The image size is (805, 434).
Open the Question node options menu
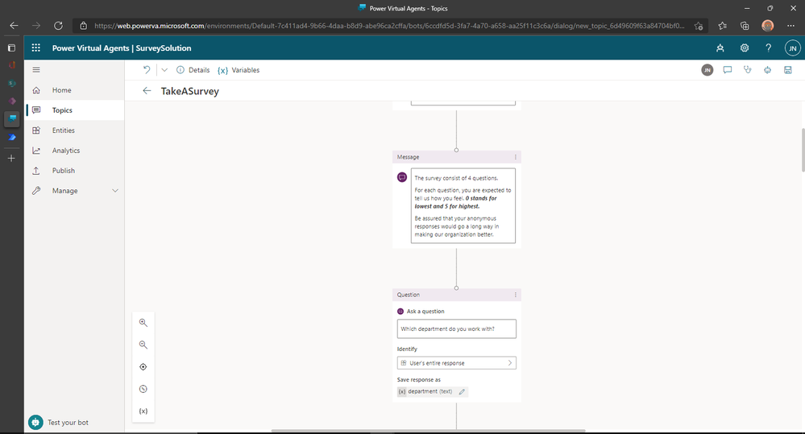tap(516, 295)
